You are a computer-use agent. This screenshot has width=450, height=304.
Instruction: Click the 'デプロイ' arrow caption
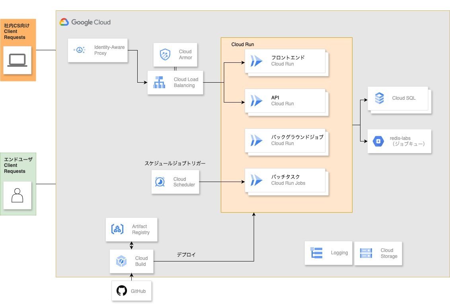coord(186,254)
